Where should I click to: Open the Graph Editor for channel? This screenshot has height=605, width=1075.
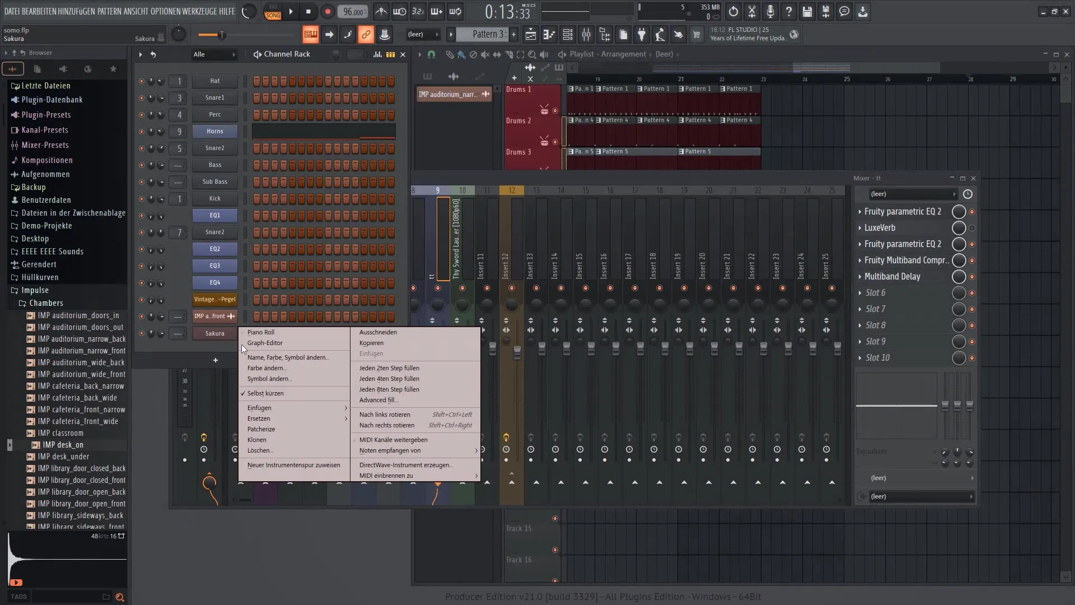(264, 343)
